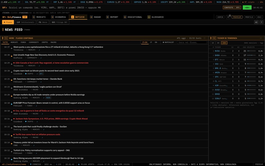Switch to 13F Istituzionali sub-tab
The width and height of the screenshot is (265, 166).
tap(25, 22)
